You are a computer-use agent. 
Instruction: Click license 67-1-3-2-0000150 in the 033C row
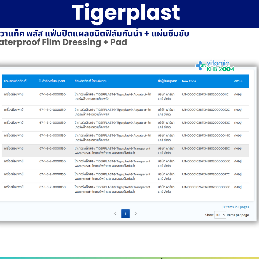(x=52, y=123)
